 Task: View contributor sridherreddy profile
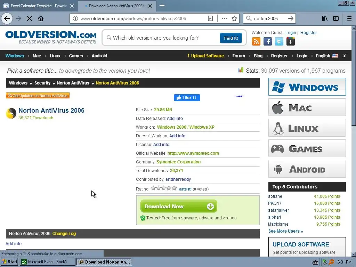tap(178, 179)
